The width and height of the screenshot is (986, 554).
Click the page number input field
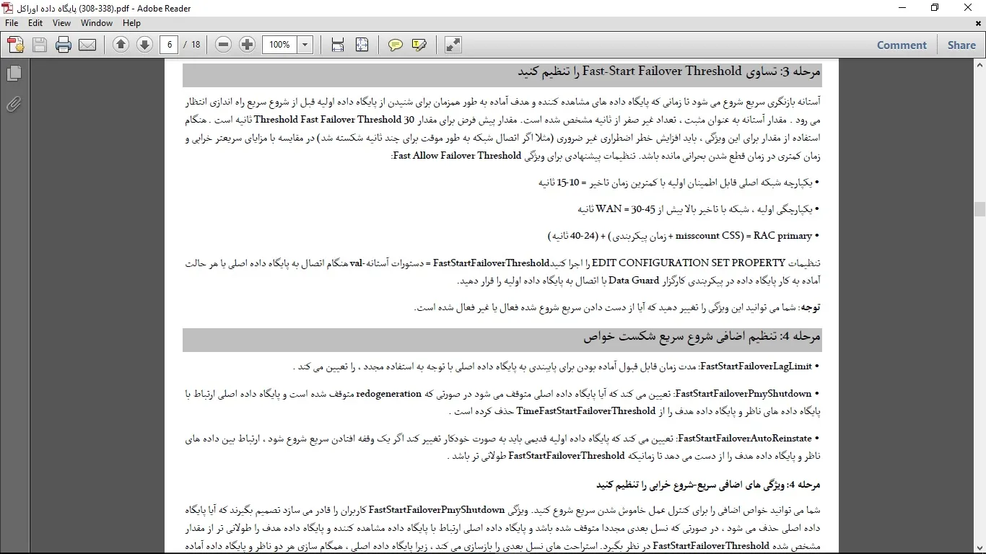pos(170,45)
